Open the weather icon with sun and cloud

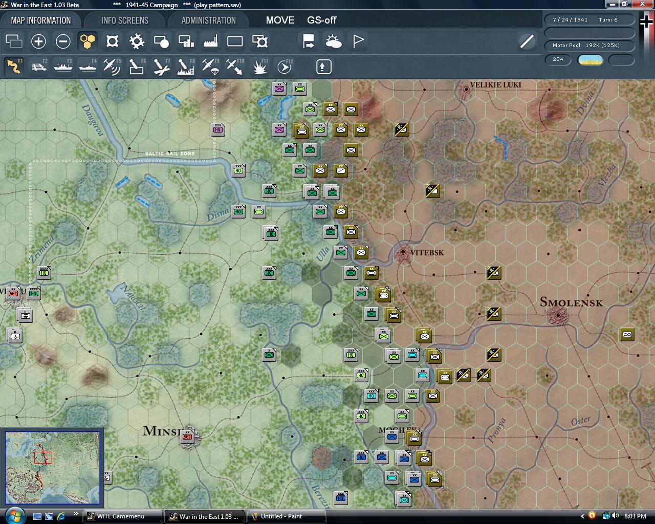(x=333, y=41)
